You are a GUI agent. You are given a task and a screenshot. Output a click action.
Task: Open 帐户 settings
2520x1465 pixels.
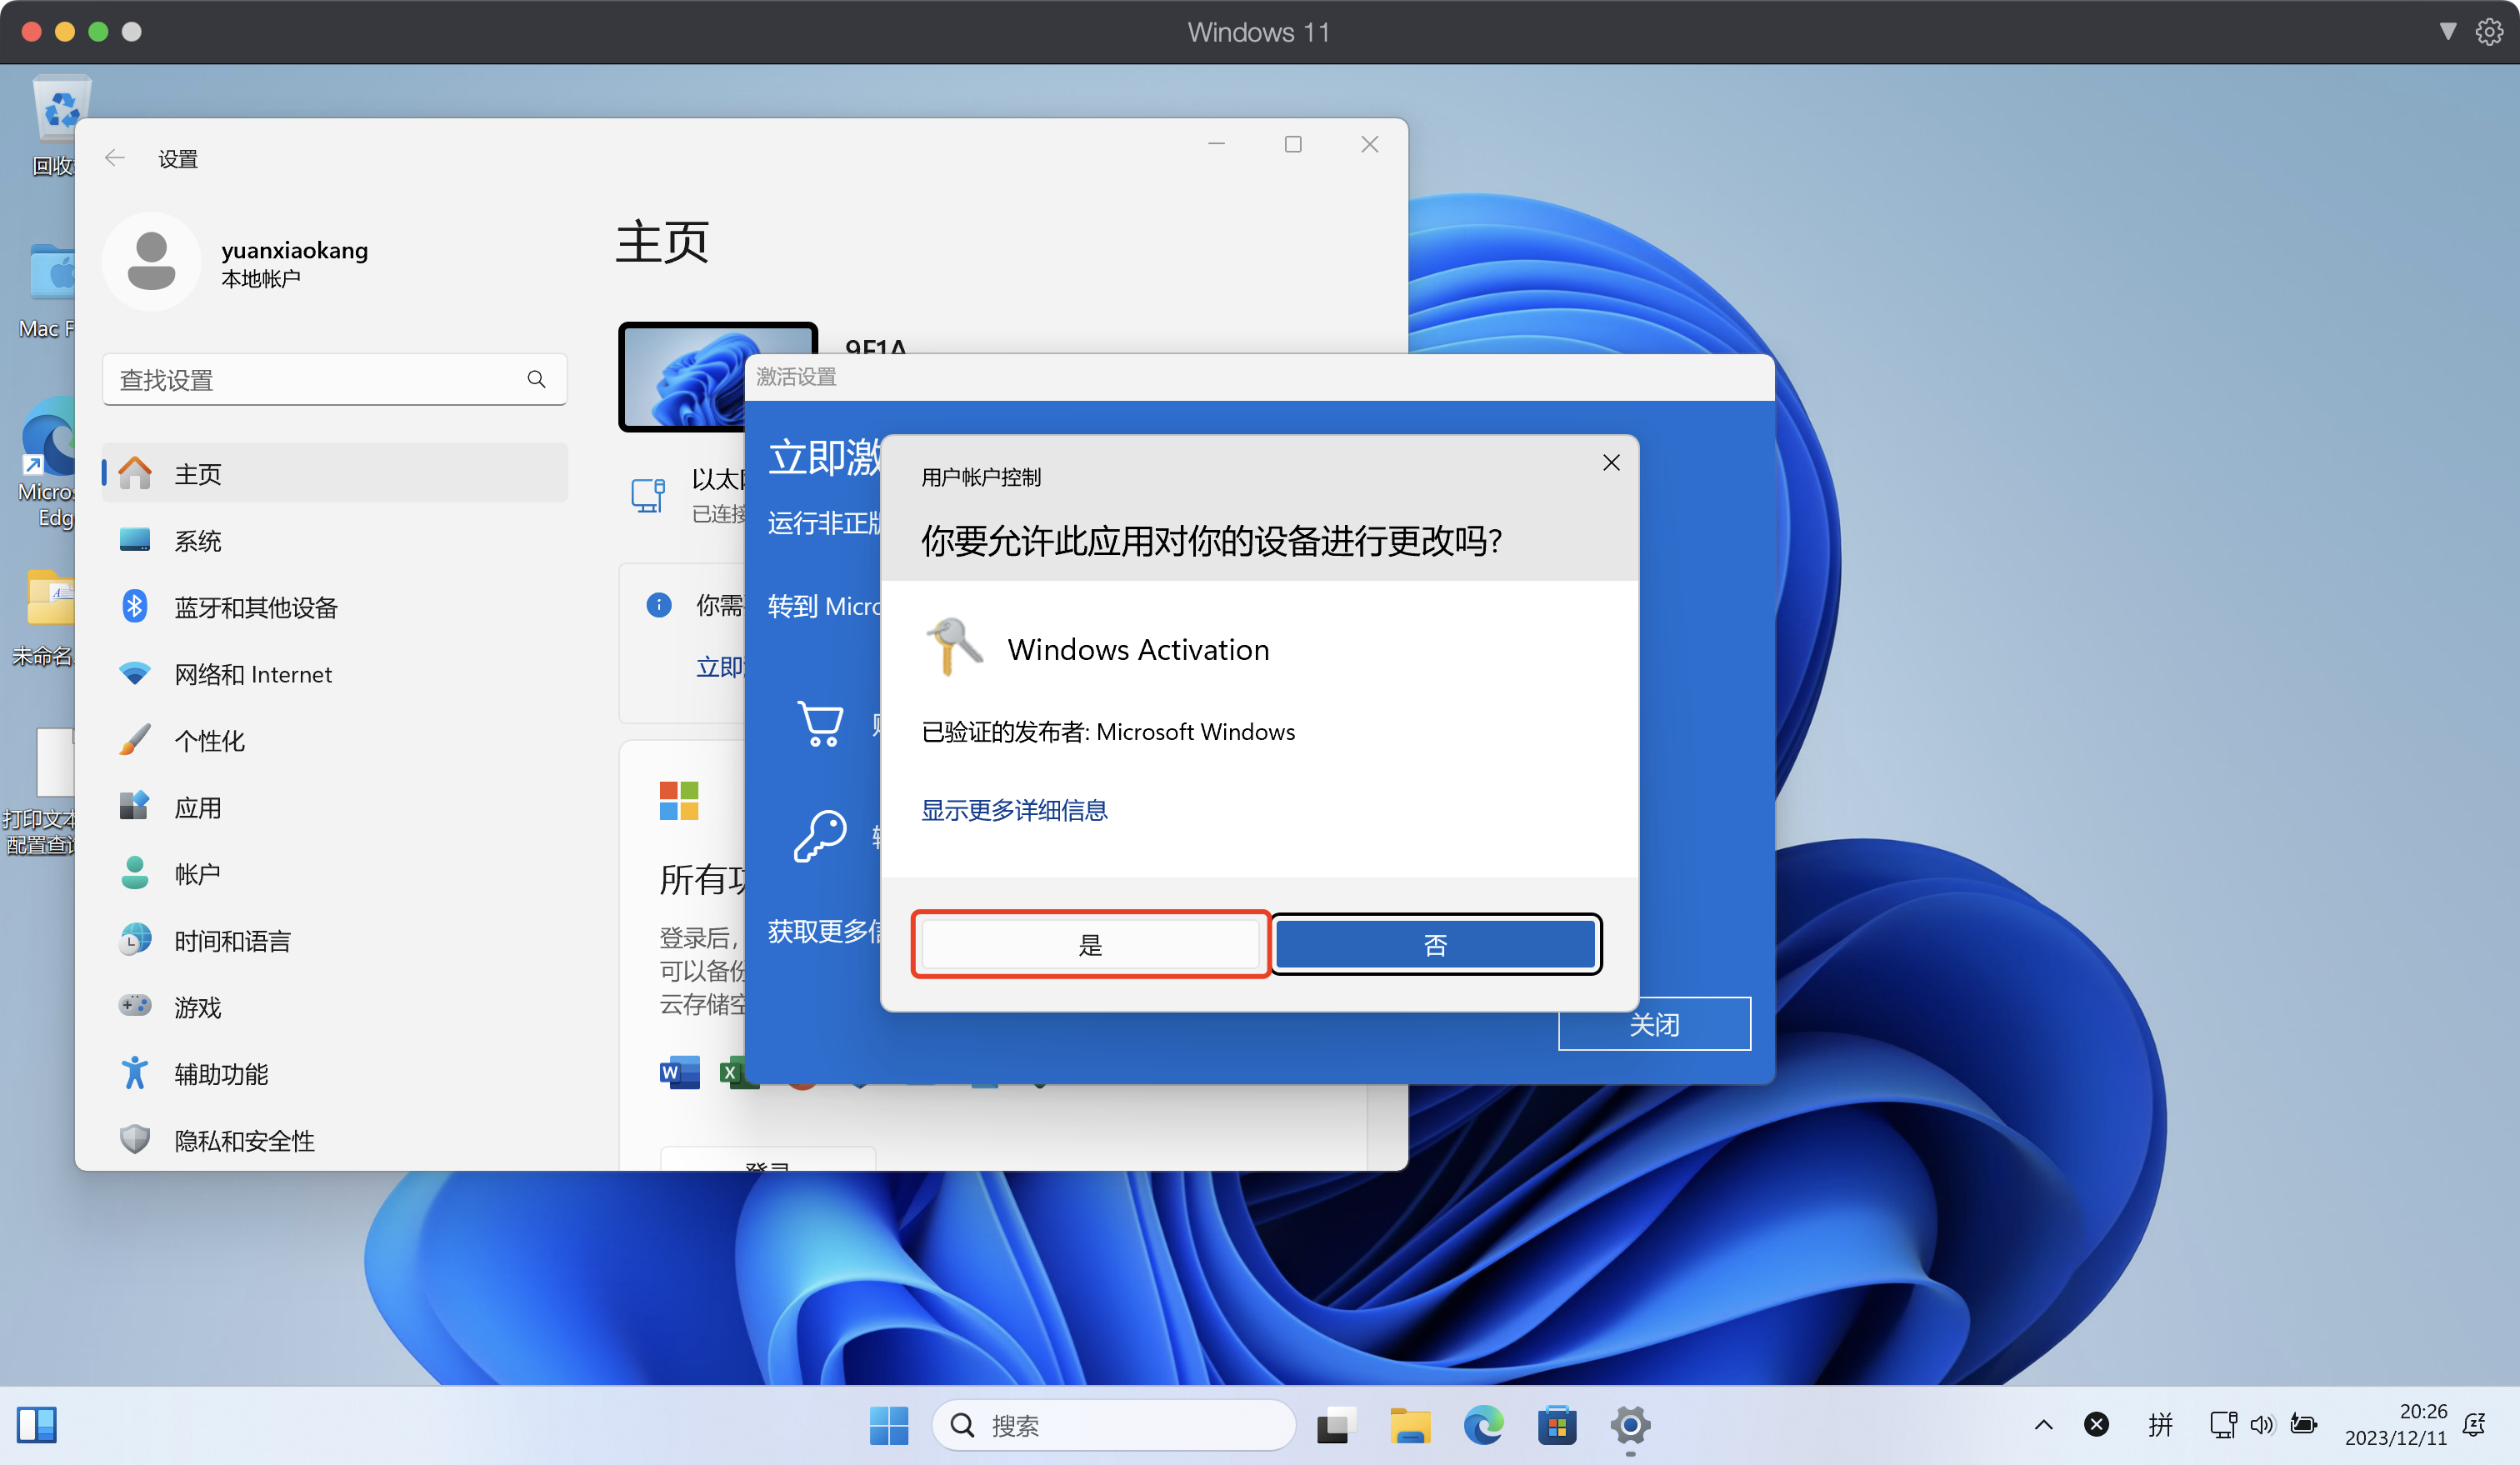(335, 873)
